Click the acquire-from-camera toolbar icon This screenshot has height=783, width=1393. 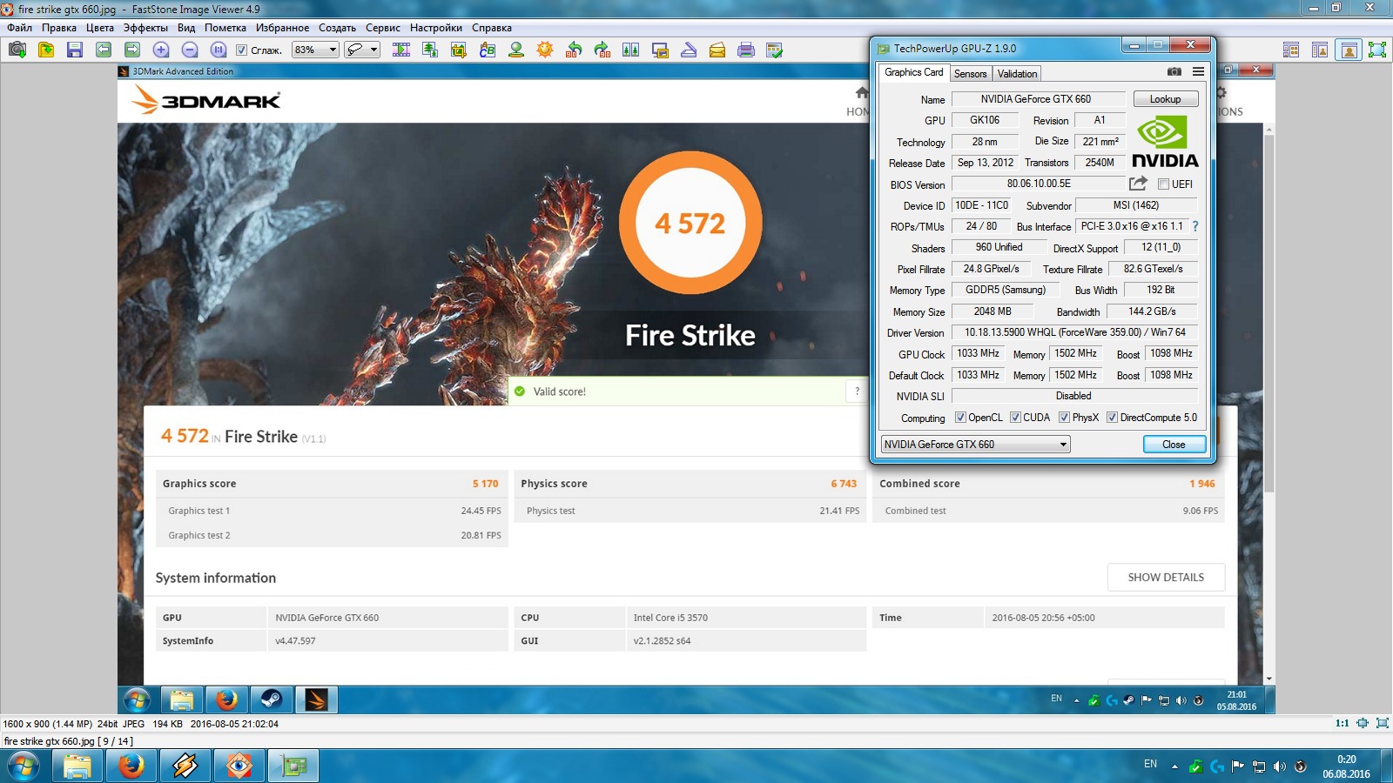tap(17, 50)
